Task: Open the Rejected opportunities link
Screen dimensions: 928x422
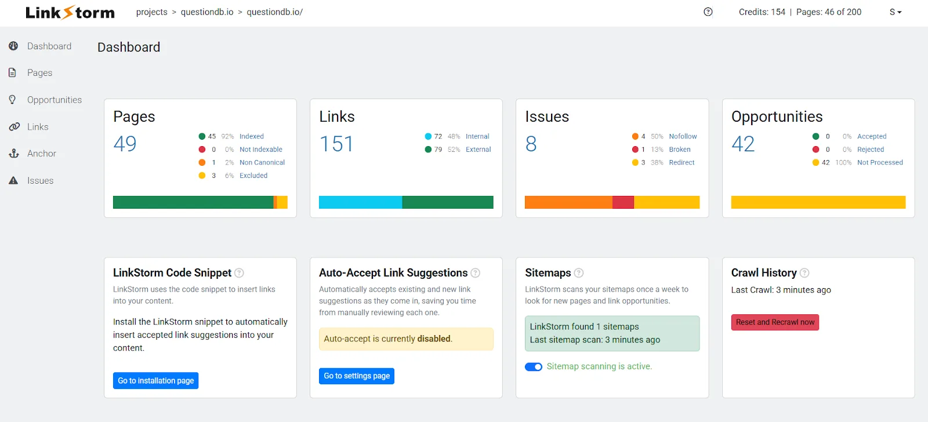Action: [871, 150]
